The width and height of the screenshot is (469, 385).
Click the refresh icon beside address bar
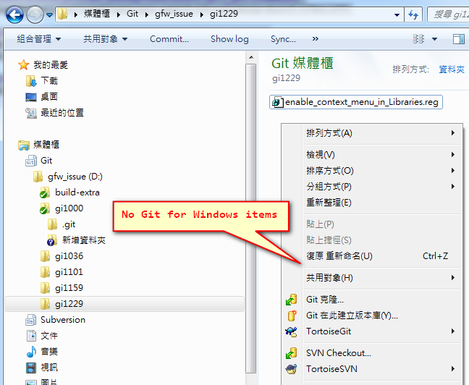coord(413,14)
